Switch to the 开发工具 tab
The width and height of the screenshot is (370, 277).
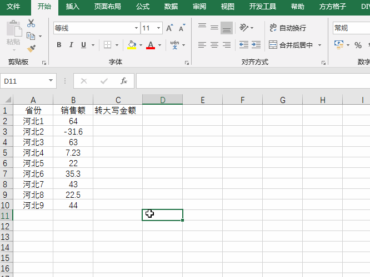263,6
